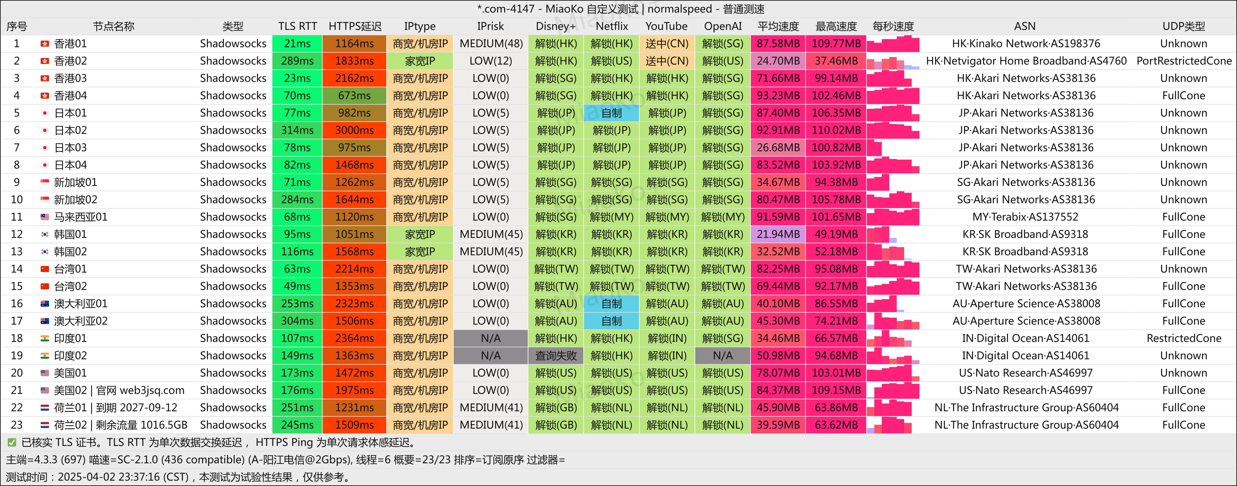Click the Hong Kong flag beside 香港01

[x=45, y=44]
